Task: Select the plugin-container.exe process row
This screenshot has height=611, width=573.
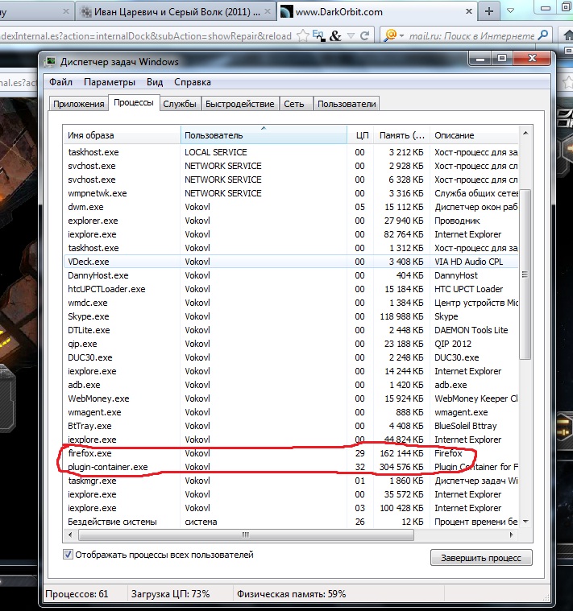Action: pos(291,467)
